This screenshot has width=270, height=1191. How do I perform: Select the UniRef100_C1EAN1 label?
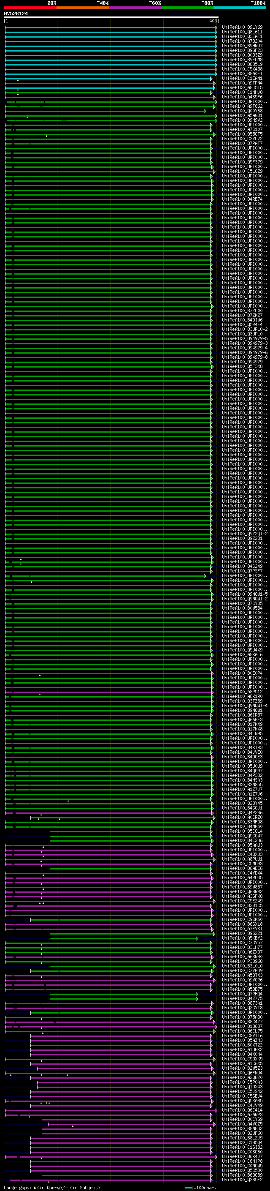(x=242, y=78)
